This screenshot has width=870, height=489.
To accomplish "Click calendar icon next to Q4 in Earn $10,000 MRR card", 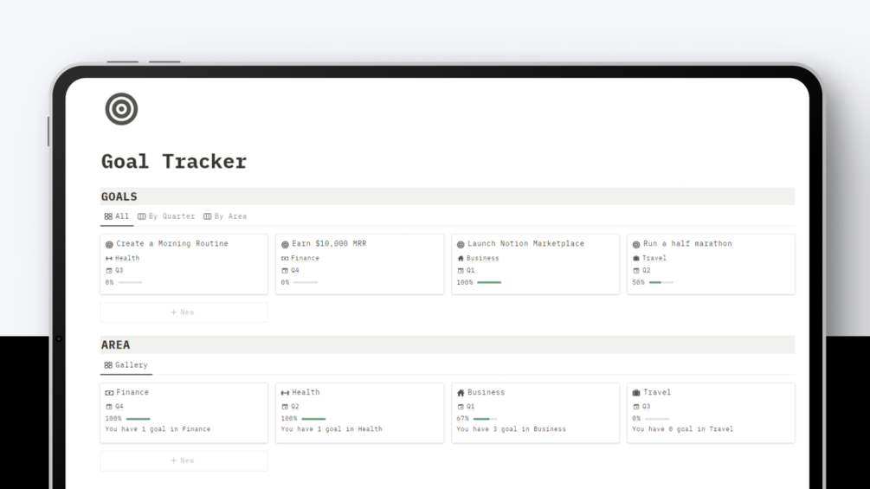I will pos(285,271).
